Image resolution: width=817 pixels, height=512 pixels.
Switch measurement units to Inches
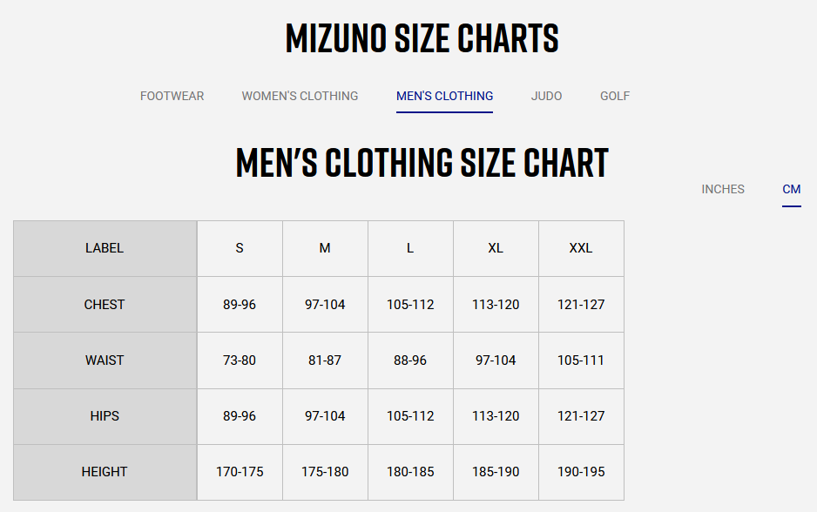point(722,189)
